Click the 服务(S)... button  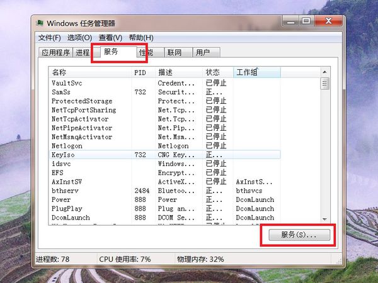tap(299, 235)
